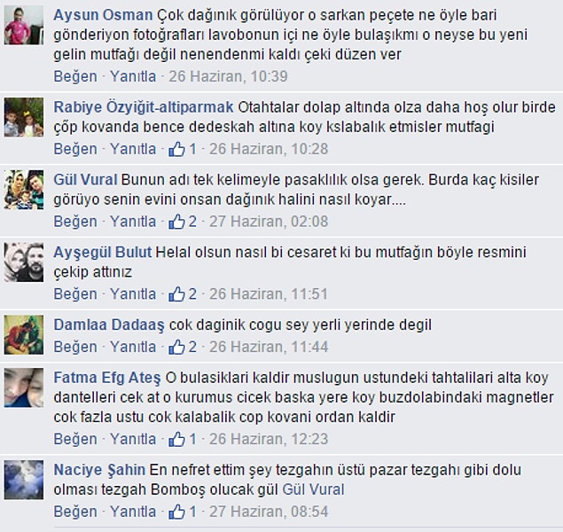Like Aysun Osman's comment with Beğen
Screen dimensions: 563x532
[x=75, y=76]
